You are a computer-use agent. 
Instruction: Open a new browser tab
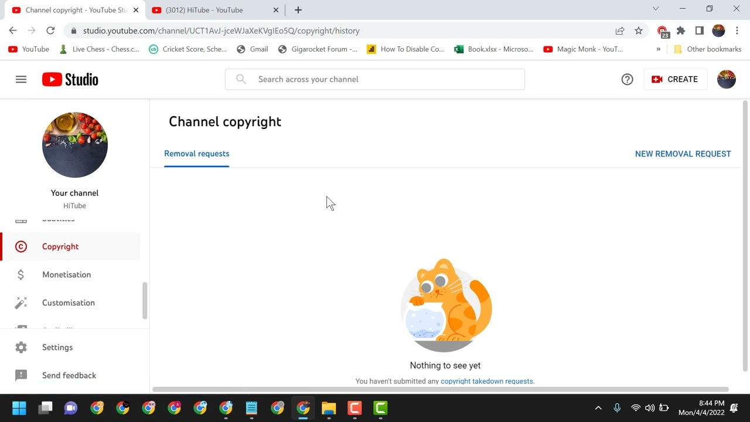click(x=298, y=10)
